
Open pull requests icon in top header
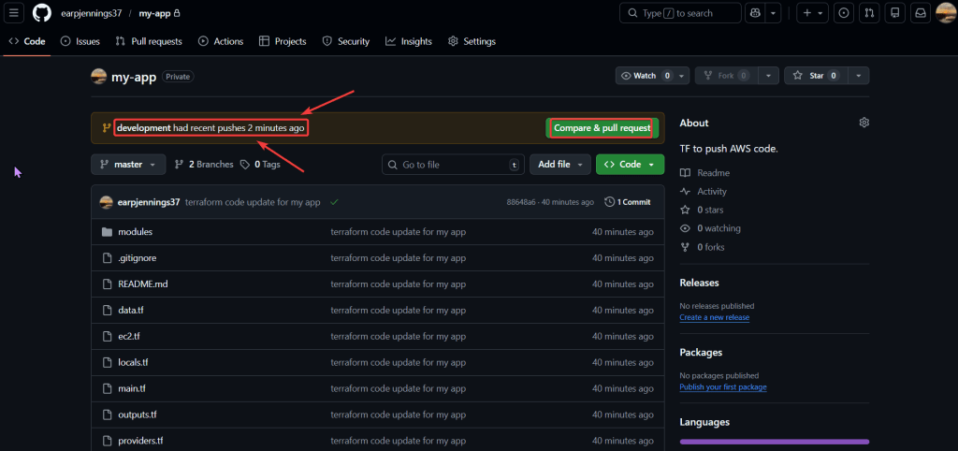(869, 13)
